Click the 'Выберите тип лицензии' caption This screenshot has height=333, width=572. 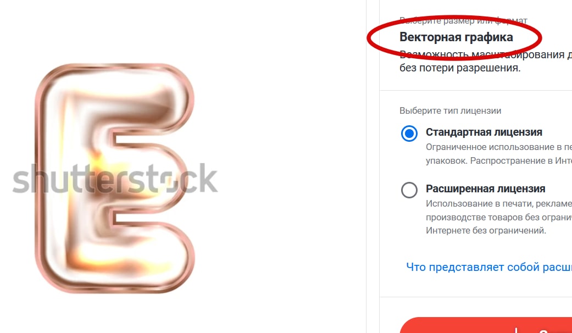(x=450, y=110)
